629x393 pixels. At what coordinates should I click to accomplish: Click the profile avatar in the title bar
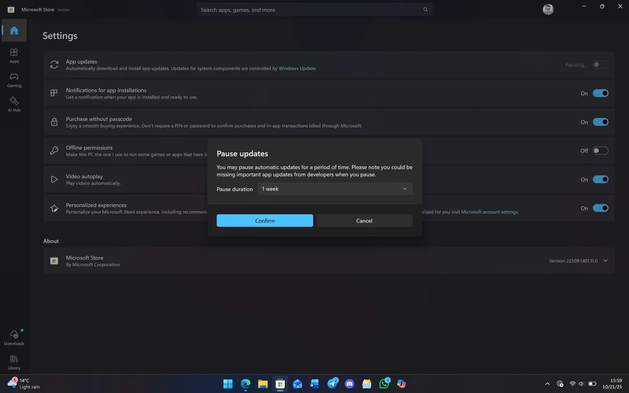point(548,9)
